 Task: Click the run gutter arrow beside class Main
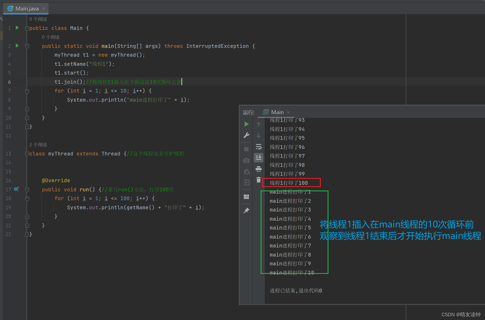click(x=17, y=28)
